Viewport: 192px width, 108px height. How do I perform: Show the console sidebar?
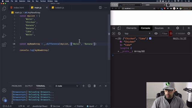114,33
